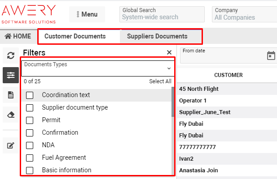
Task: Close the Filters panel
Action: pyautogui.click(x=169, y=52)
